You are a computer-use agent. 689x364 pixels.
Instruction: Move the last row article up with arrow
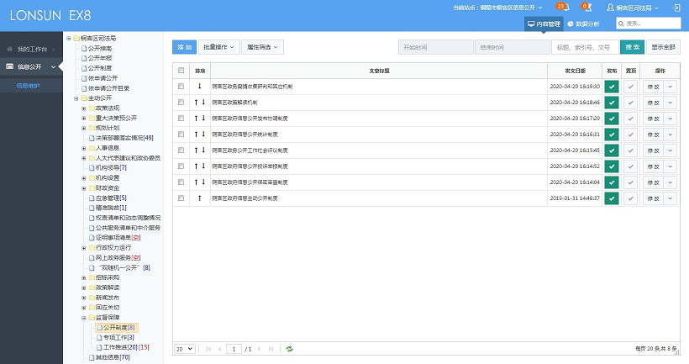click(199, 198)
